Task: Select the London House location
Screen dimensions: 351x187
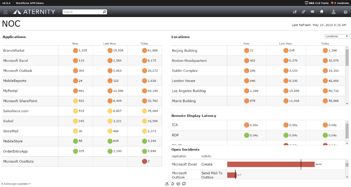Action: [x=183, y=81]
